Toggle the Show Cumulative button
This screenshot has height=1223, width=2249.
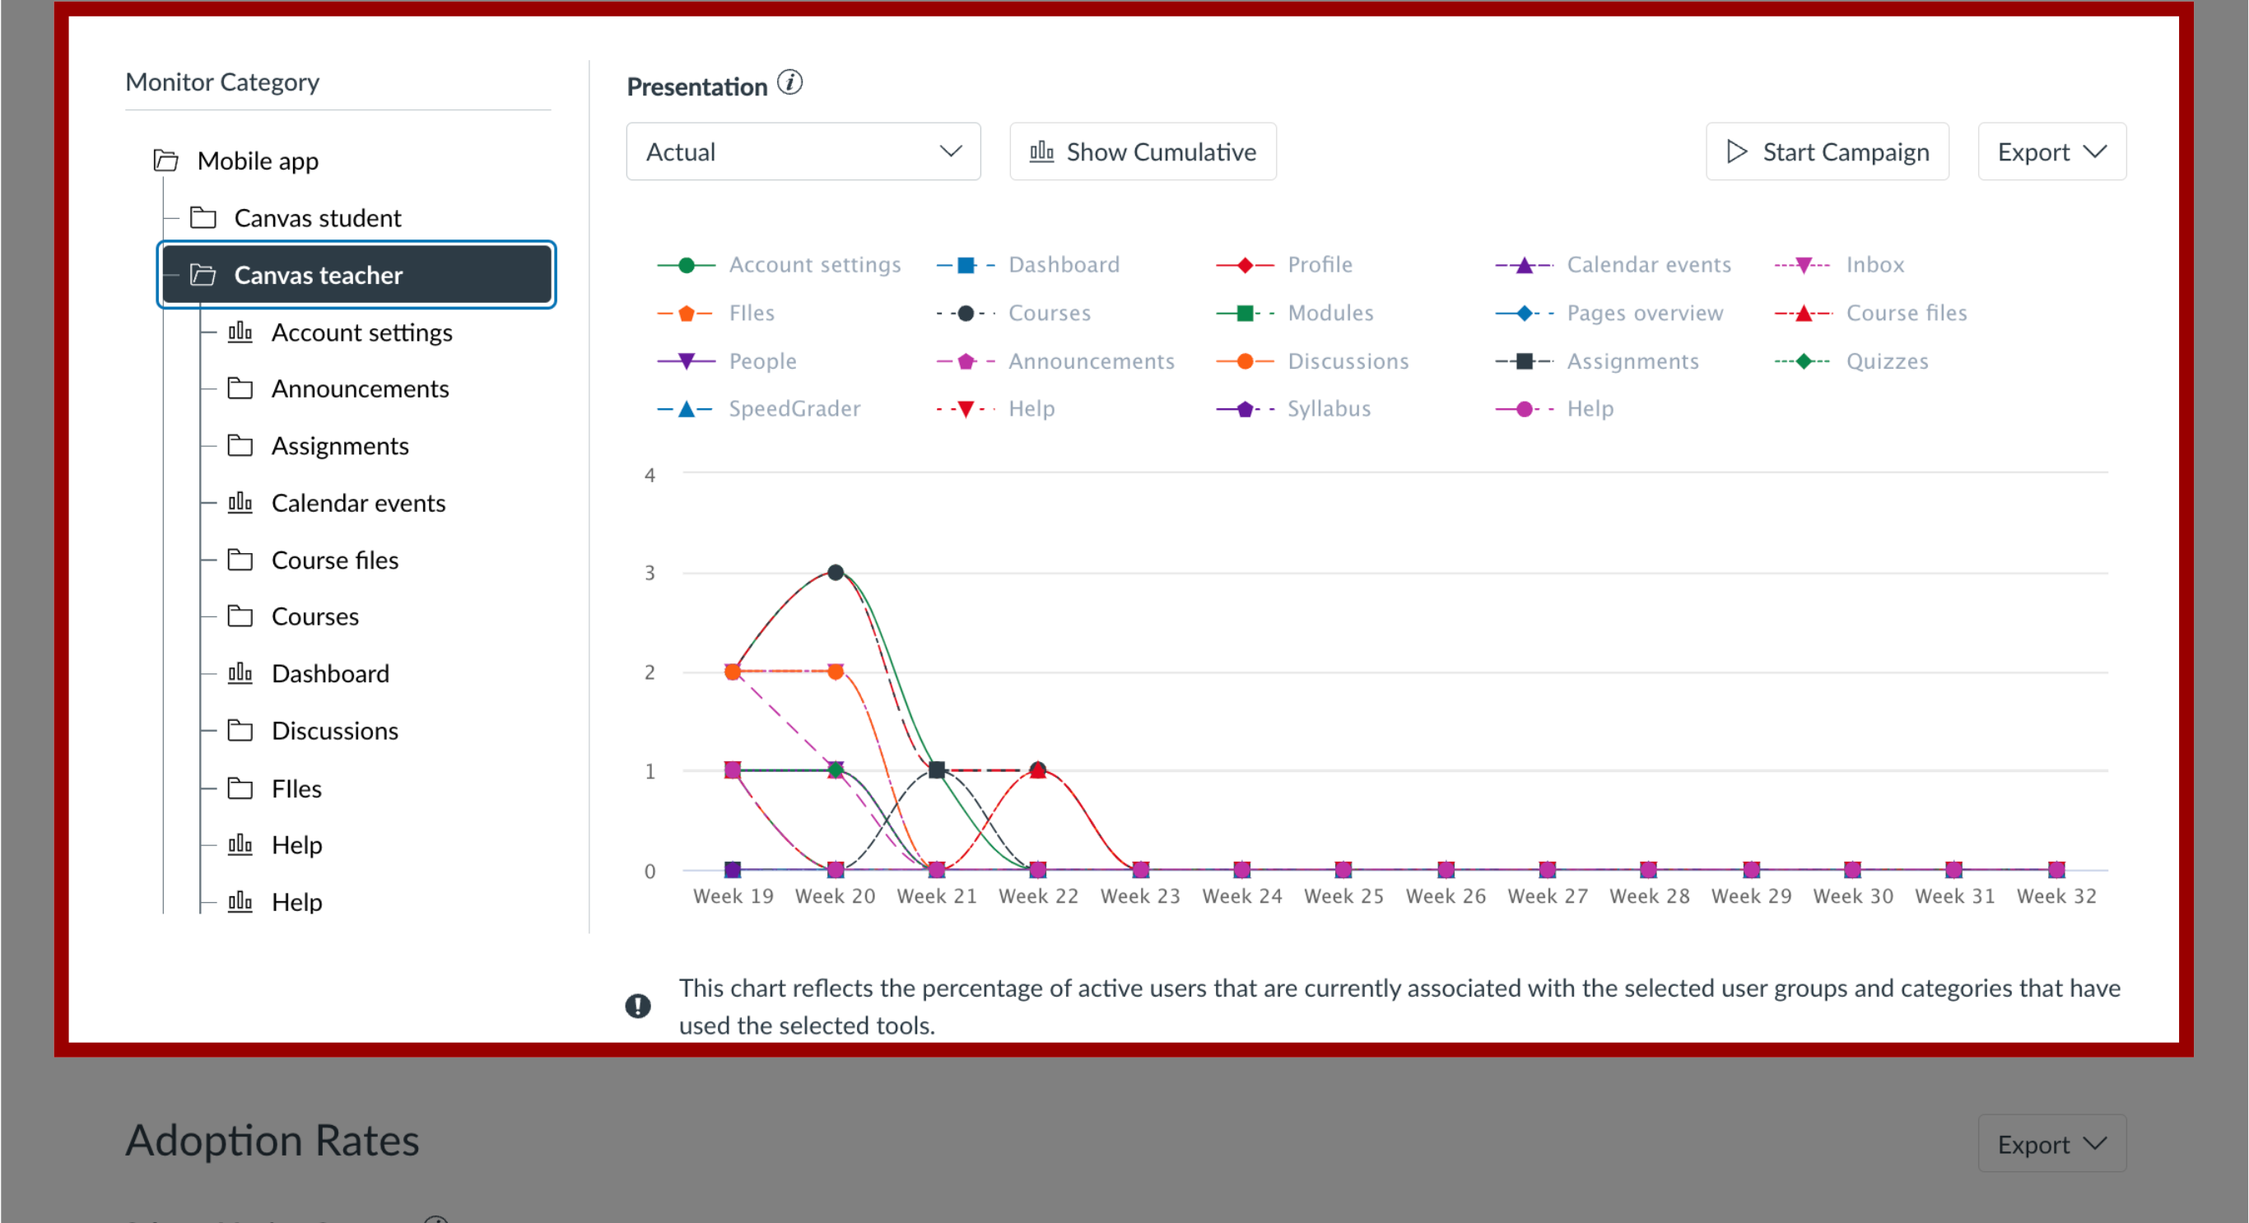tap(1148, 151)
